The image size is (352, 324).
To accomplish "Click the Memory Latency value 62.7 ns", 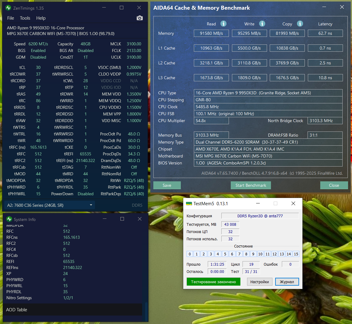I will (325, 33).
